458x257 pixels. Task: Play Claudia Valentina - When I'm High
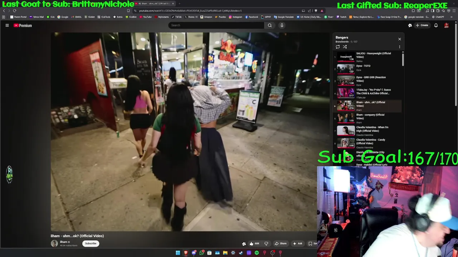(367, 131)
